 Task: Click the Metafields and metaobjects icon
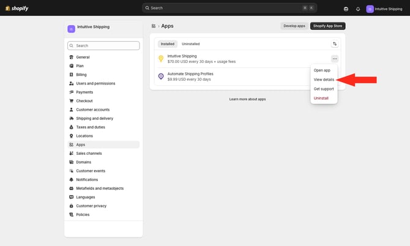[71, 188]
